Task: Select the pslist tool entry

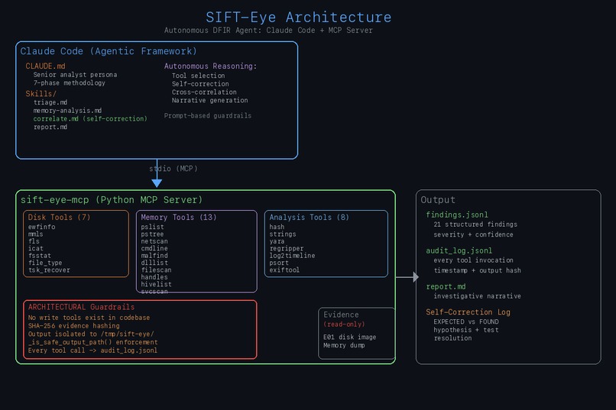Action: [x=152, y=227]
